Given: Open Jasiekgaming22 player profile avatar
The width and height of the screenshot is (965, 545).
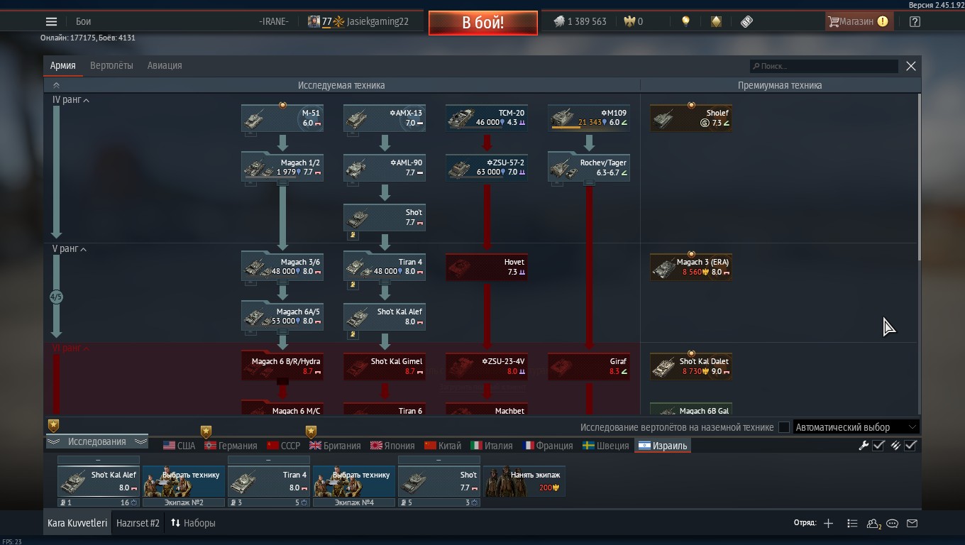Looking at the screenshot, I should click(314, 21).
